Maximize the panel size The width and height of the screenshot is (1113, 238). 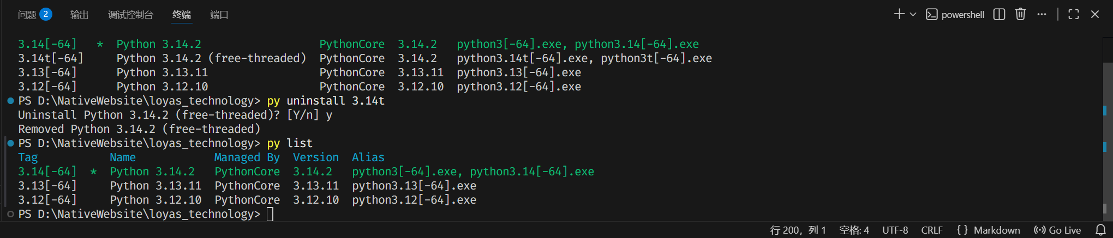coord(1074,15)
